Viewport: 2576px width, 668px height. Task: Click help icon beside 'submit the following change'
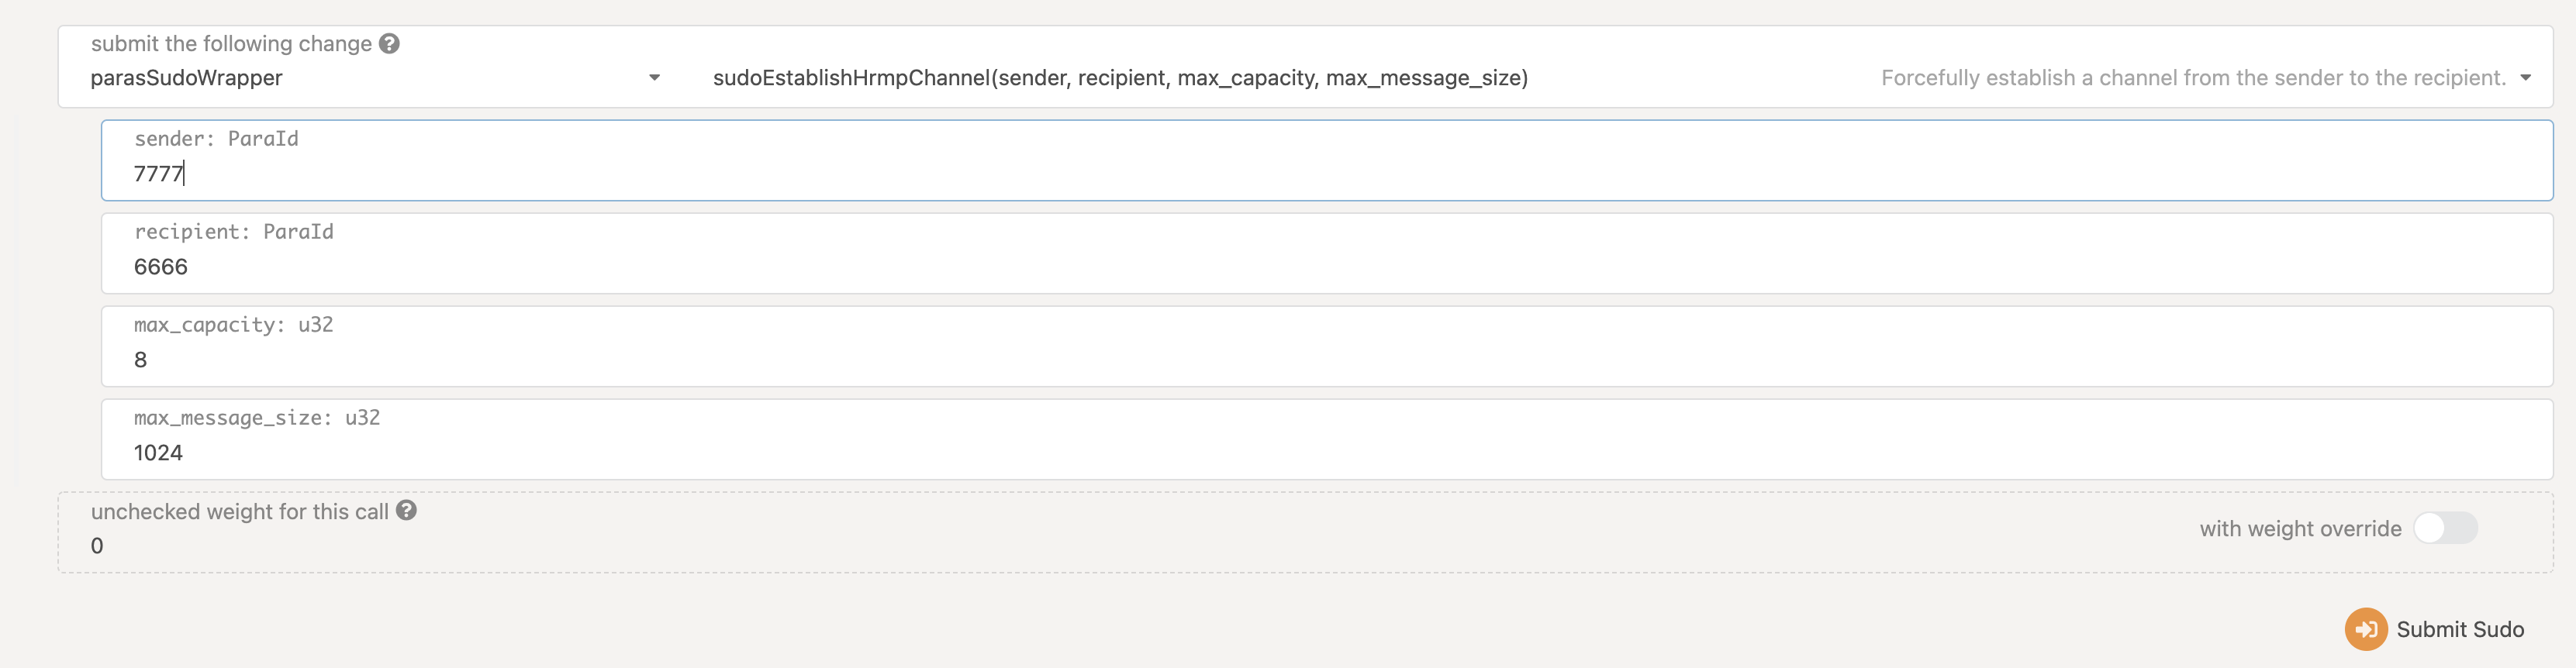(390, 43)
